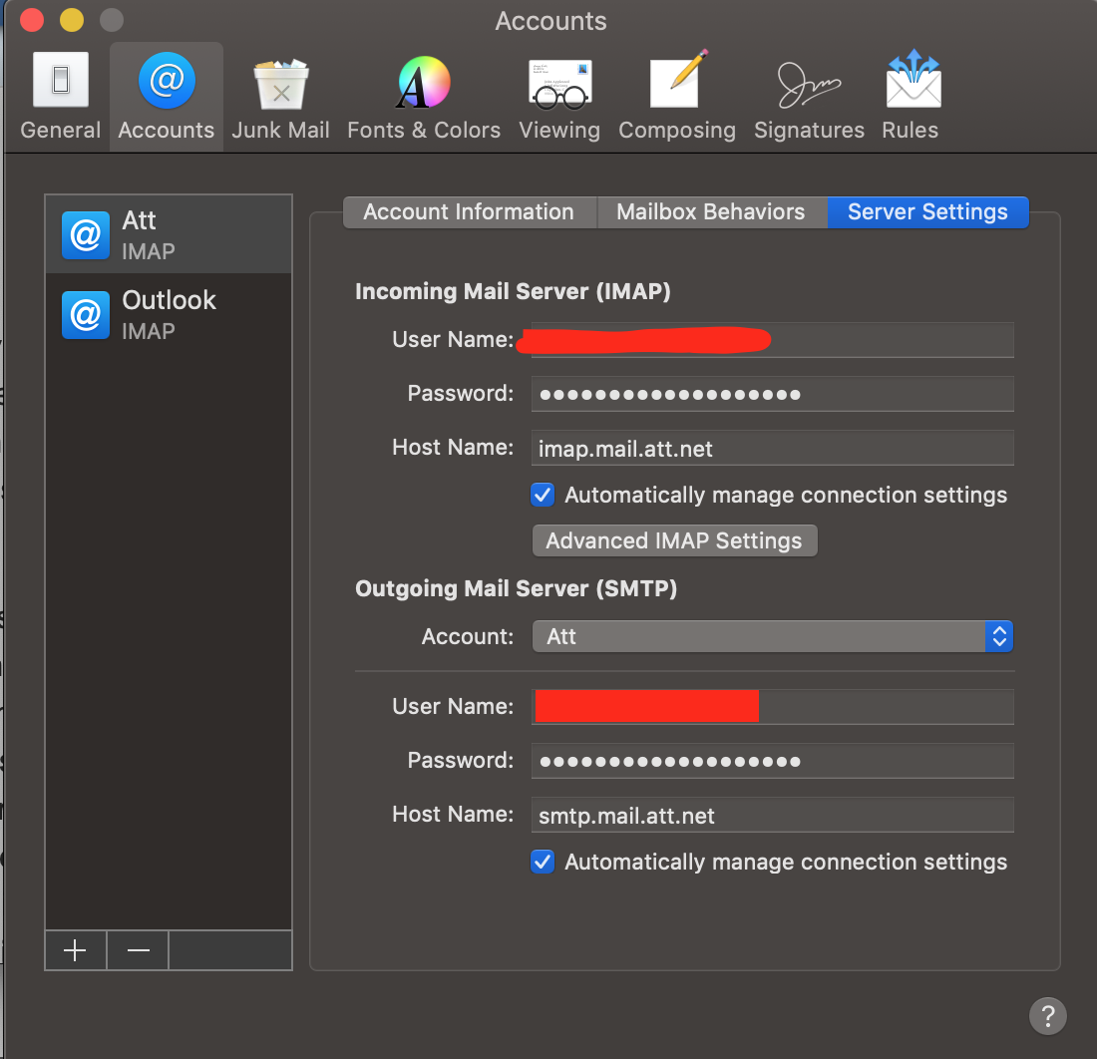Add a new account with plus button

[76, 950]
